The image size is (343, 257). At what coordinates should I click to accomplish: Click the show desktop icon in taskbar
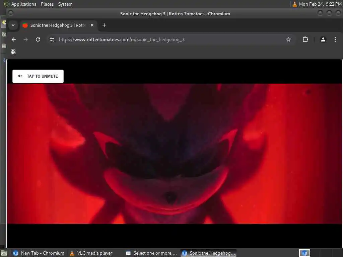4,253
